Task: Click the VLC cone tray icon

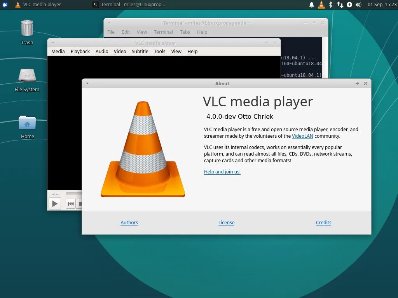Action: (x=321, y=5)
